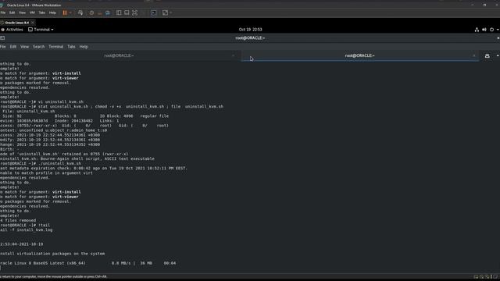Click the power icon in GNOME top bar
Screen dimensions: 500x281
point(491,30)
